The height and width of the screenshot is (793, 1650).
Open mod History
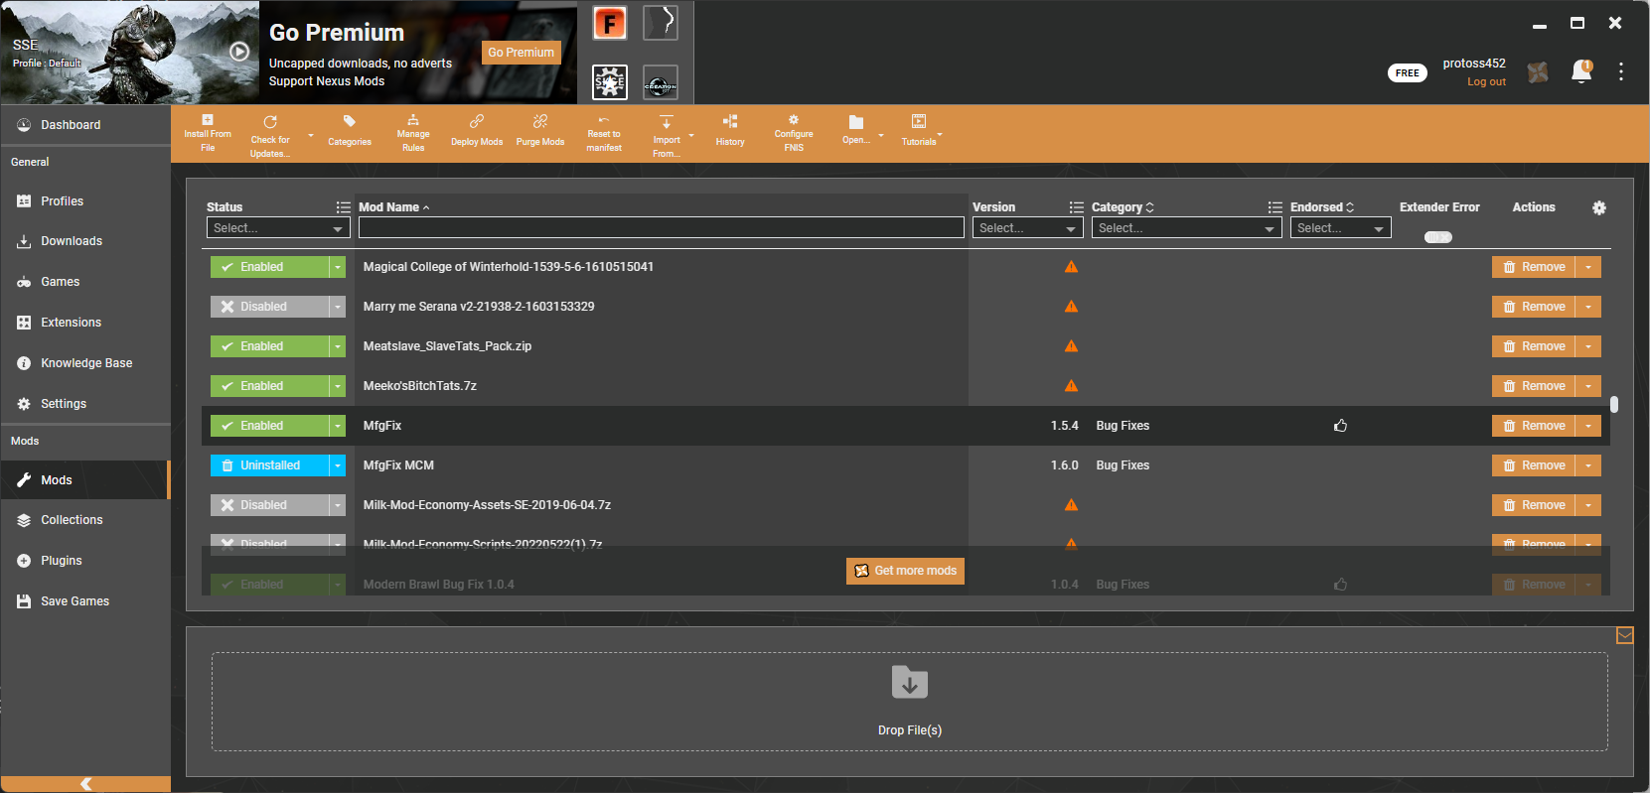click(730, 131)
